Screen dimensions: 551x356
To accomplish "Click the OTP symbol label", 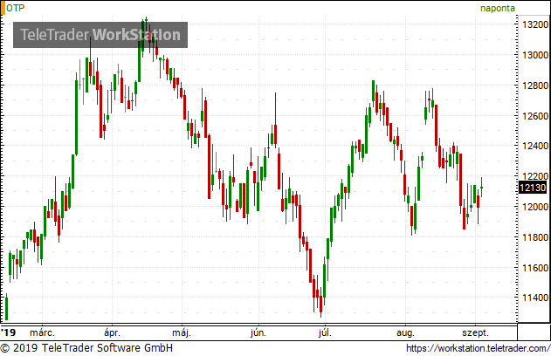I will [16, 8].
